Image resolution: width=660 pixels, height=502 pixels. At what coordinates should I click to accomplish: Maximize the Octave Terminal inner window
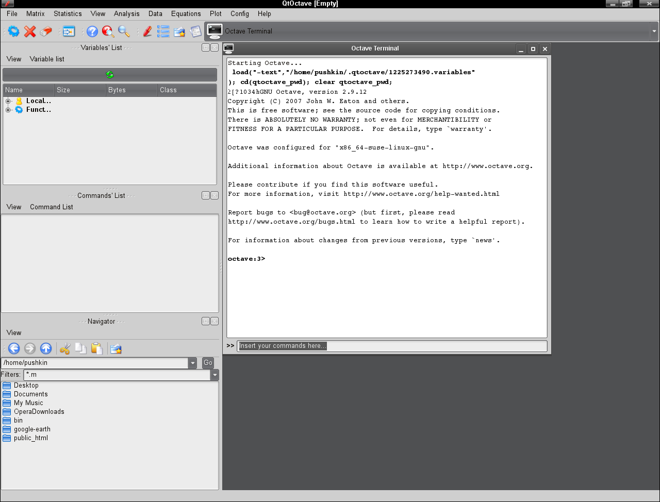point(533,49)
